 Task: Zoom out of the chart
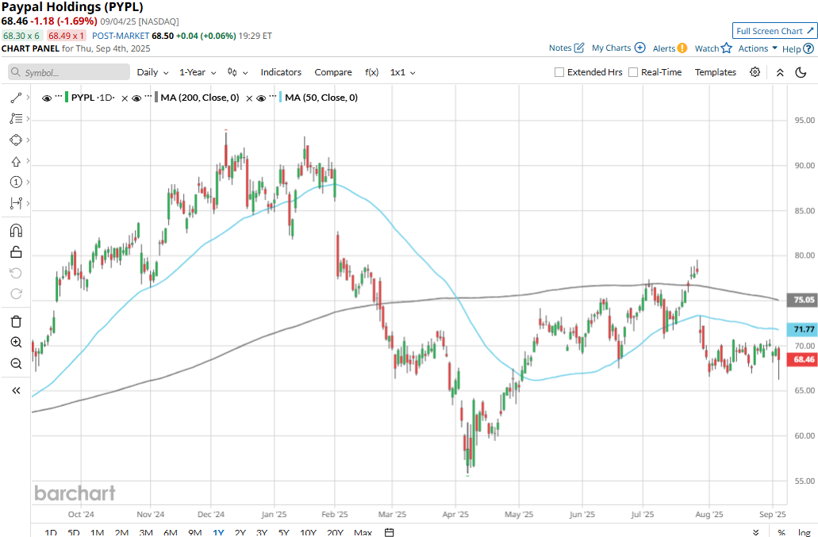[x=16, y=363]
